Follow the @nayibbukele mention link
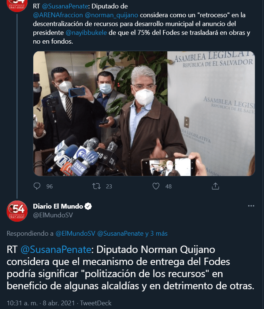 (x=86, y=33)
